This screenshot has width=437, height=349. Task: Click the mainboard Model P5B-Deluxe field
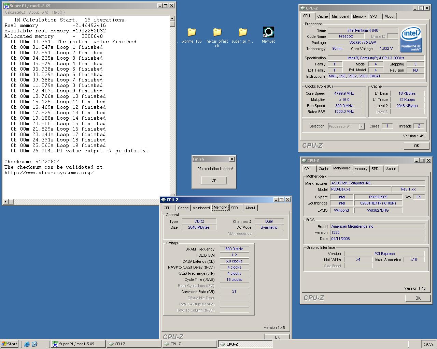tap(361, 189)
